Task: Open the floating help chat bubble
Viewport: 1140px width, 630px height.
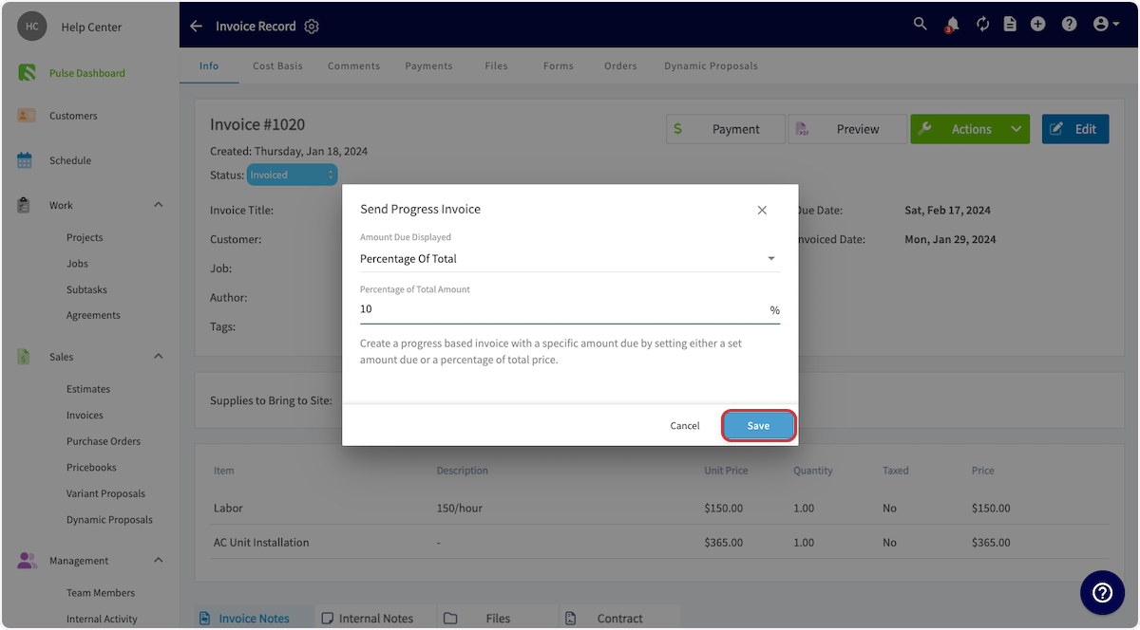Action: coord(1102,592)
